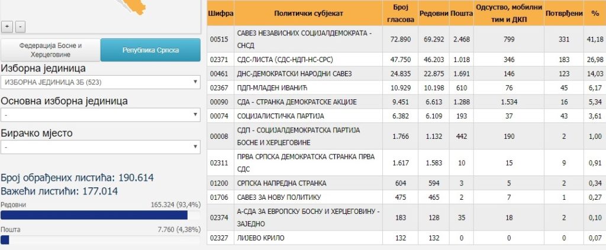Click the Пошта column header

(x=462, y=13)
